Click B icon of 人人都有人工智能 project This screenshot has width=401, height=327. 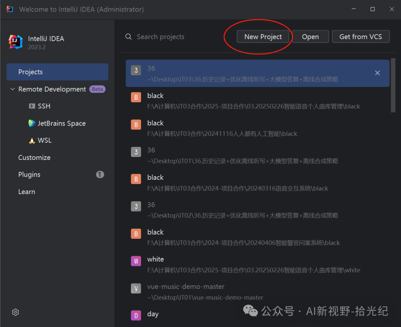click(x=136, y=124)
